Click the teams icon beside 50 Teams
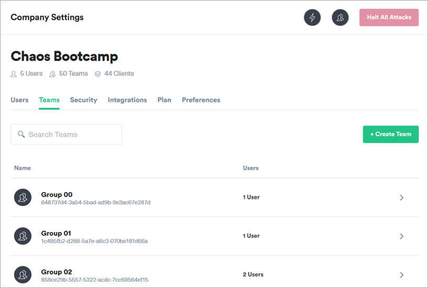This screenshot has width=428, height=288. click(x=52, y=74)
